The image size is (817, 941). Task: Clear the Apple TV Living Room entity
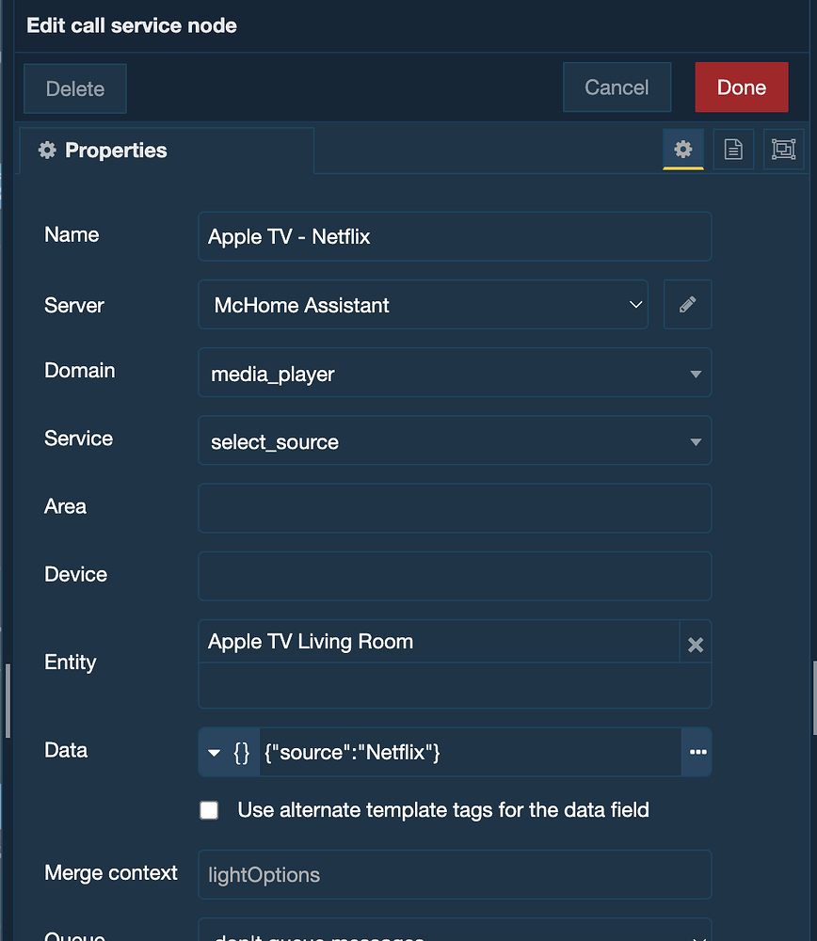tap(696, 645)
